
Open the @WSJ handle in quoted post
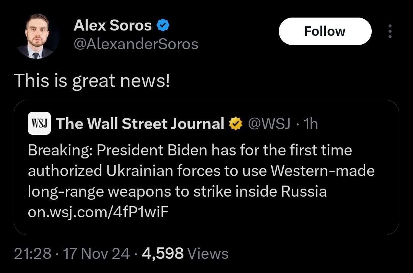pyautogui.click(x=269, y=124)
